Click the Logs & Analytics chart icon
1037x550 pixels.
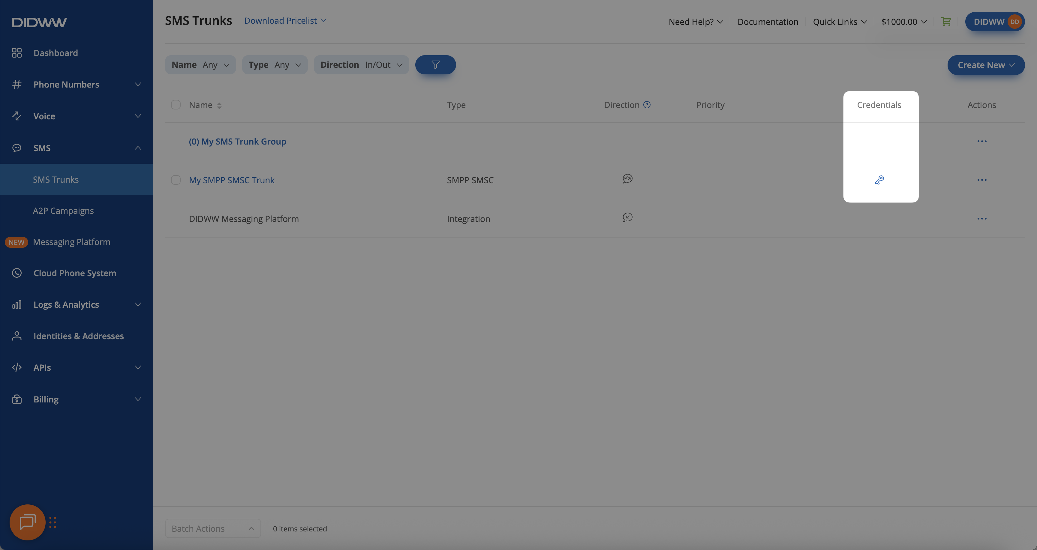click(17, 305)
